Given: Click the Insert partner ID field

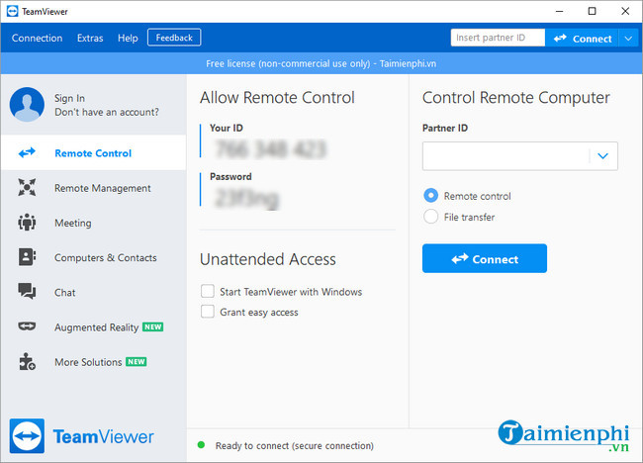Looking at the screenshot, I should 498,38.
